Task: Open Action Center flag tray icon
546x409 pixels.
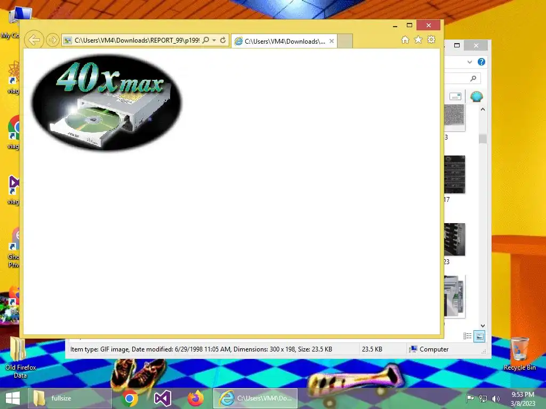Action: 470,398
